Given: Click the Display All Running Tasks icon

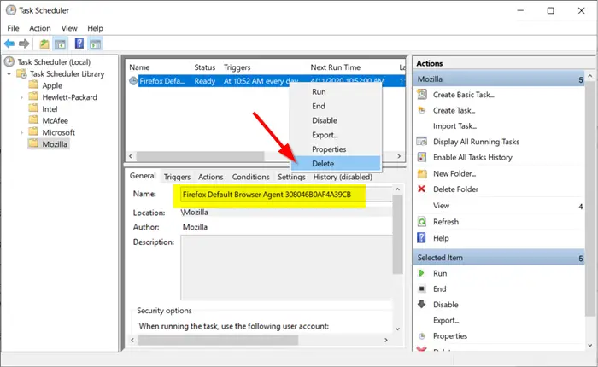Looking at the screenshot, I should 422,142.
